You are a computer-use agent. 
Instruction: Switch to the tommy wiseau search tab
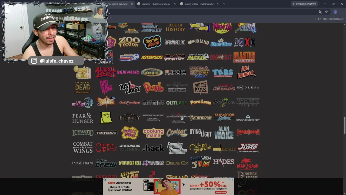pyautogui.click(x=200, y=4)
